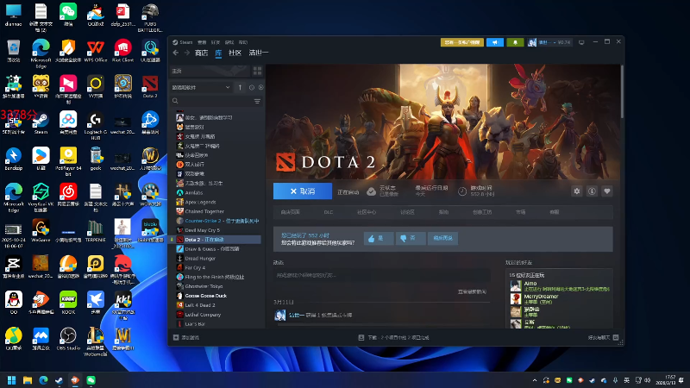Click the blue megaphone announcements button

495,42
